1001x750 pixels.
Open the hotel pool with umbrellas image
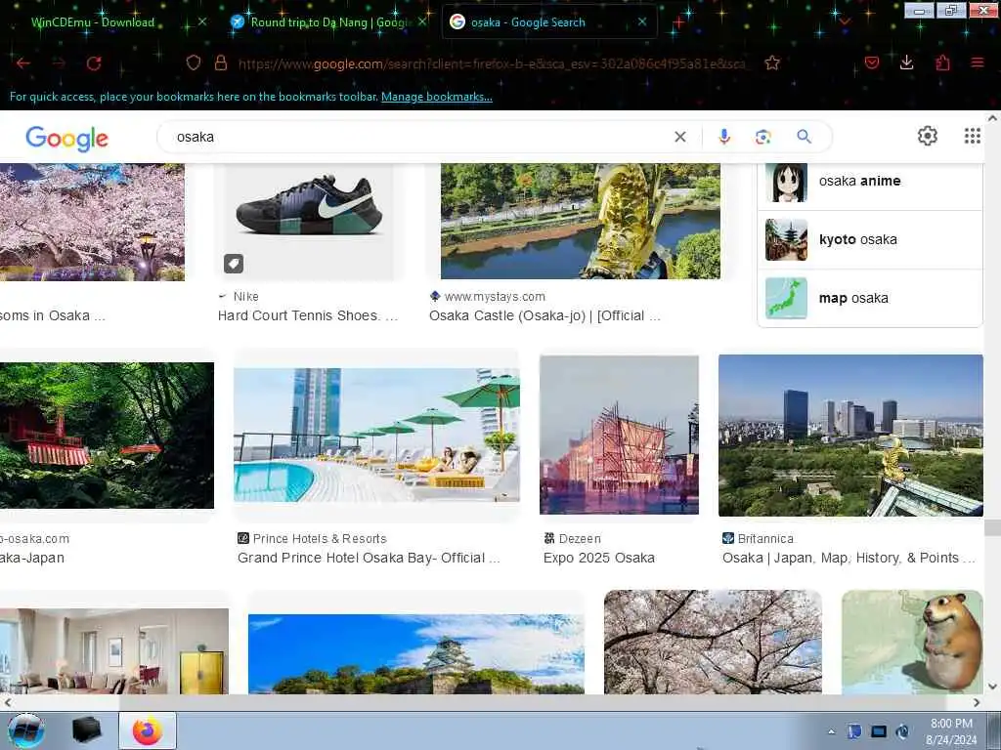click(376, 435)
